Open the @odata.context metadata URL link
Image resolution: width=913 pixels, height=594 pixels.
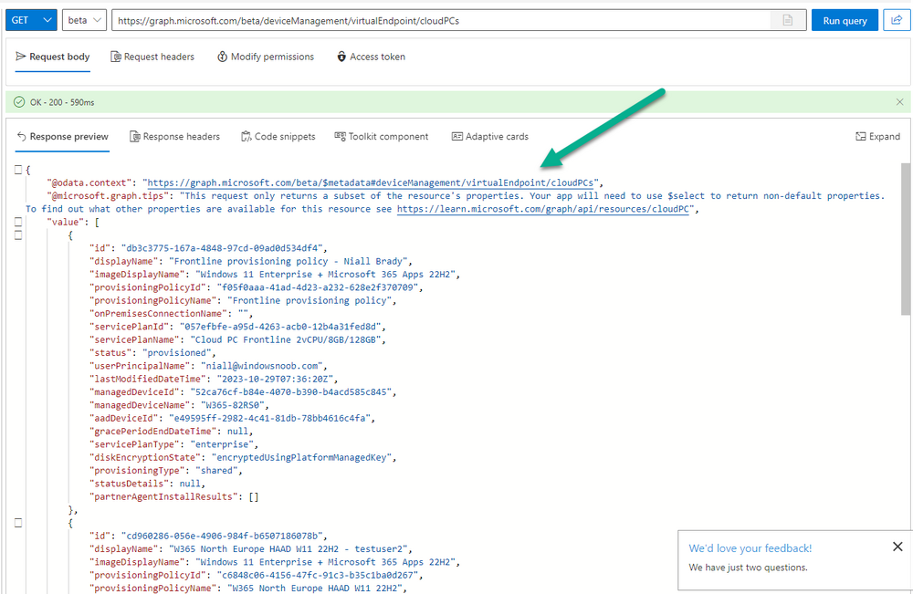[x=371, y=182]
